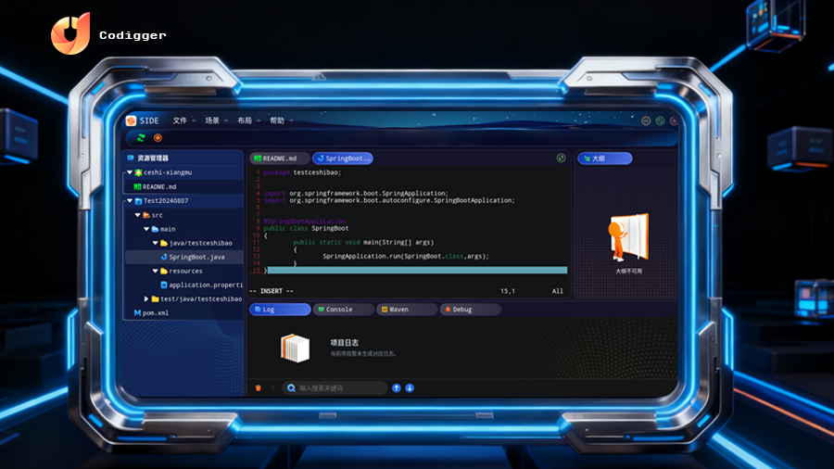Select the Log bottom tab

click(280, 310)
